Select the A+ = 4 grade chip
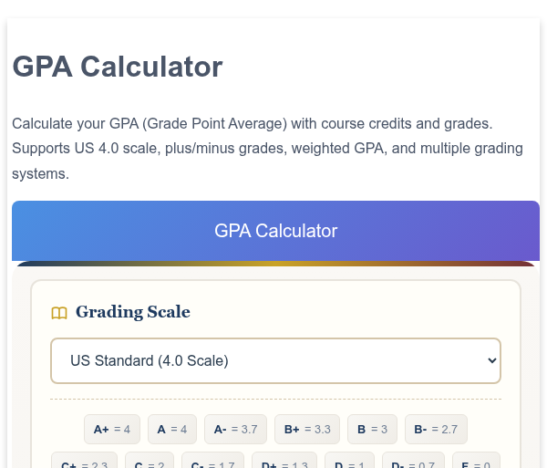 [x=112, y=430]
